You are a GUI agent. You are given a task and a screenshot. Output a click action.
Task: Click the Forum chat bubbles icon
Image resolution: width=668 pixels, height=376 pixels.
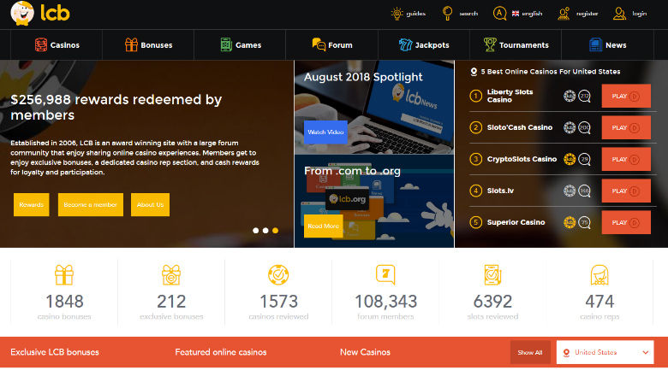coord(319,44)
